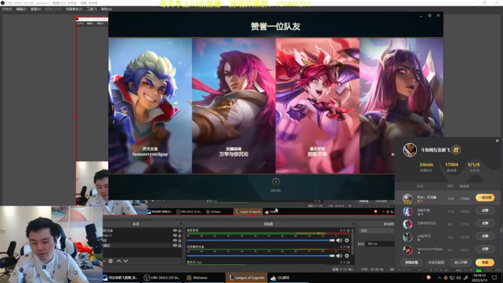Adjust the second mixer channel volume slider

[260, 255]
